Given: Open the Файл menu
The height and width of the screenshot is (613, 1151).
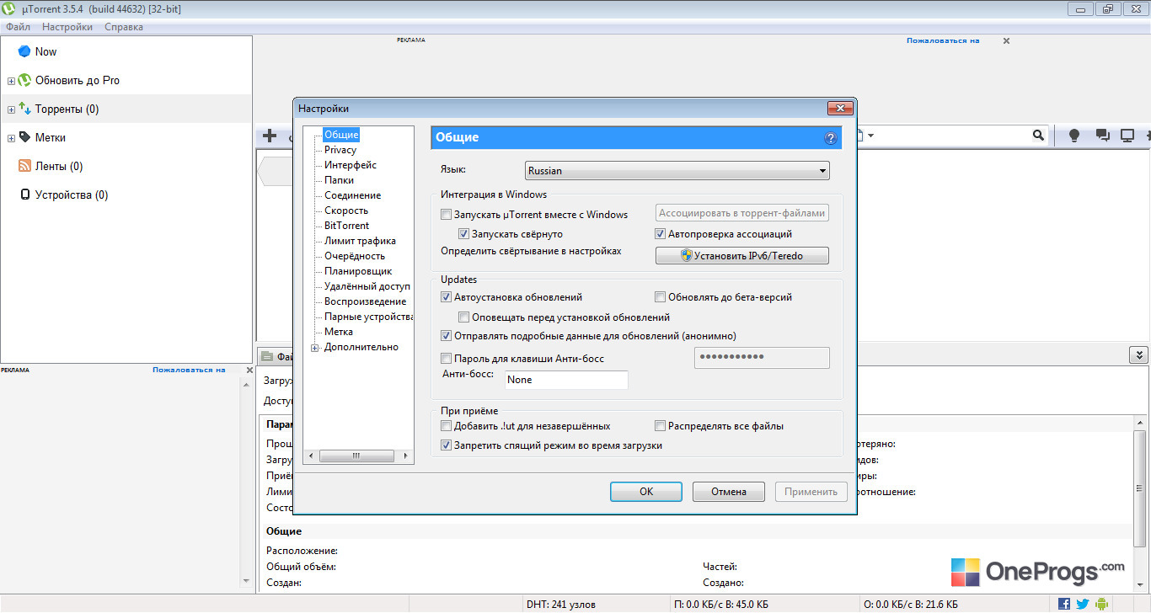Looking at the screenshot, I should [18, 27].
